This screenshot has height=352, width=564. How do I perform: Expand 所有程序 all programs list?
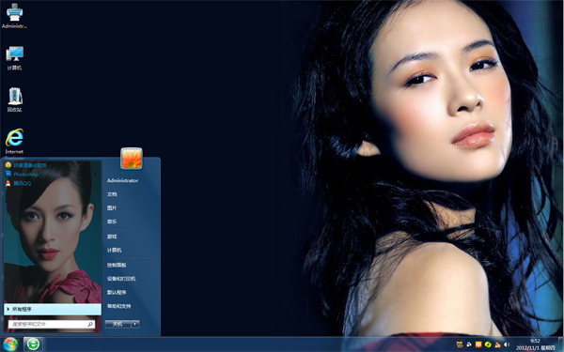click(x=53, y=309)
